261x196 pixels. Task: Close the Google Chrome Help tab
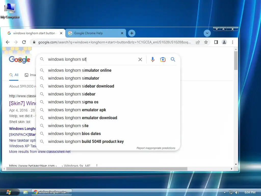point(122,33)
